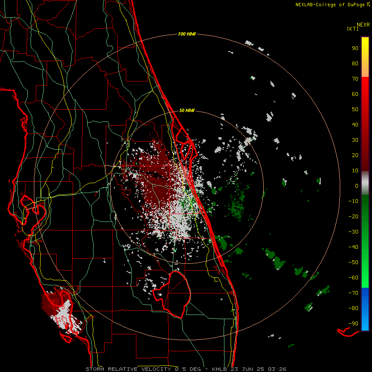The image size is (372, 372).
Task: Click the -40 knot scale label
Action: tap(353, 247)
